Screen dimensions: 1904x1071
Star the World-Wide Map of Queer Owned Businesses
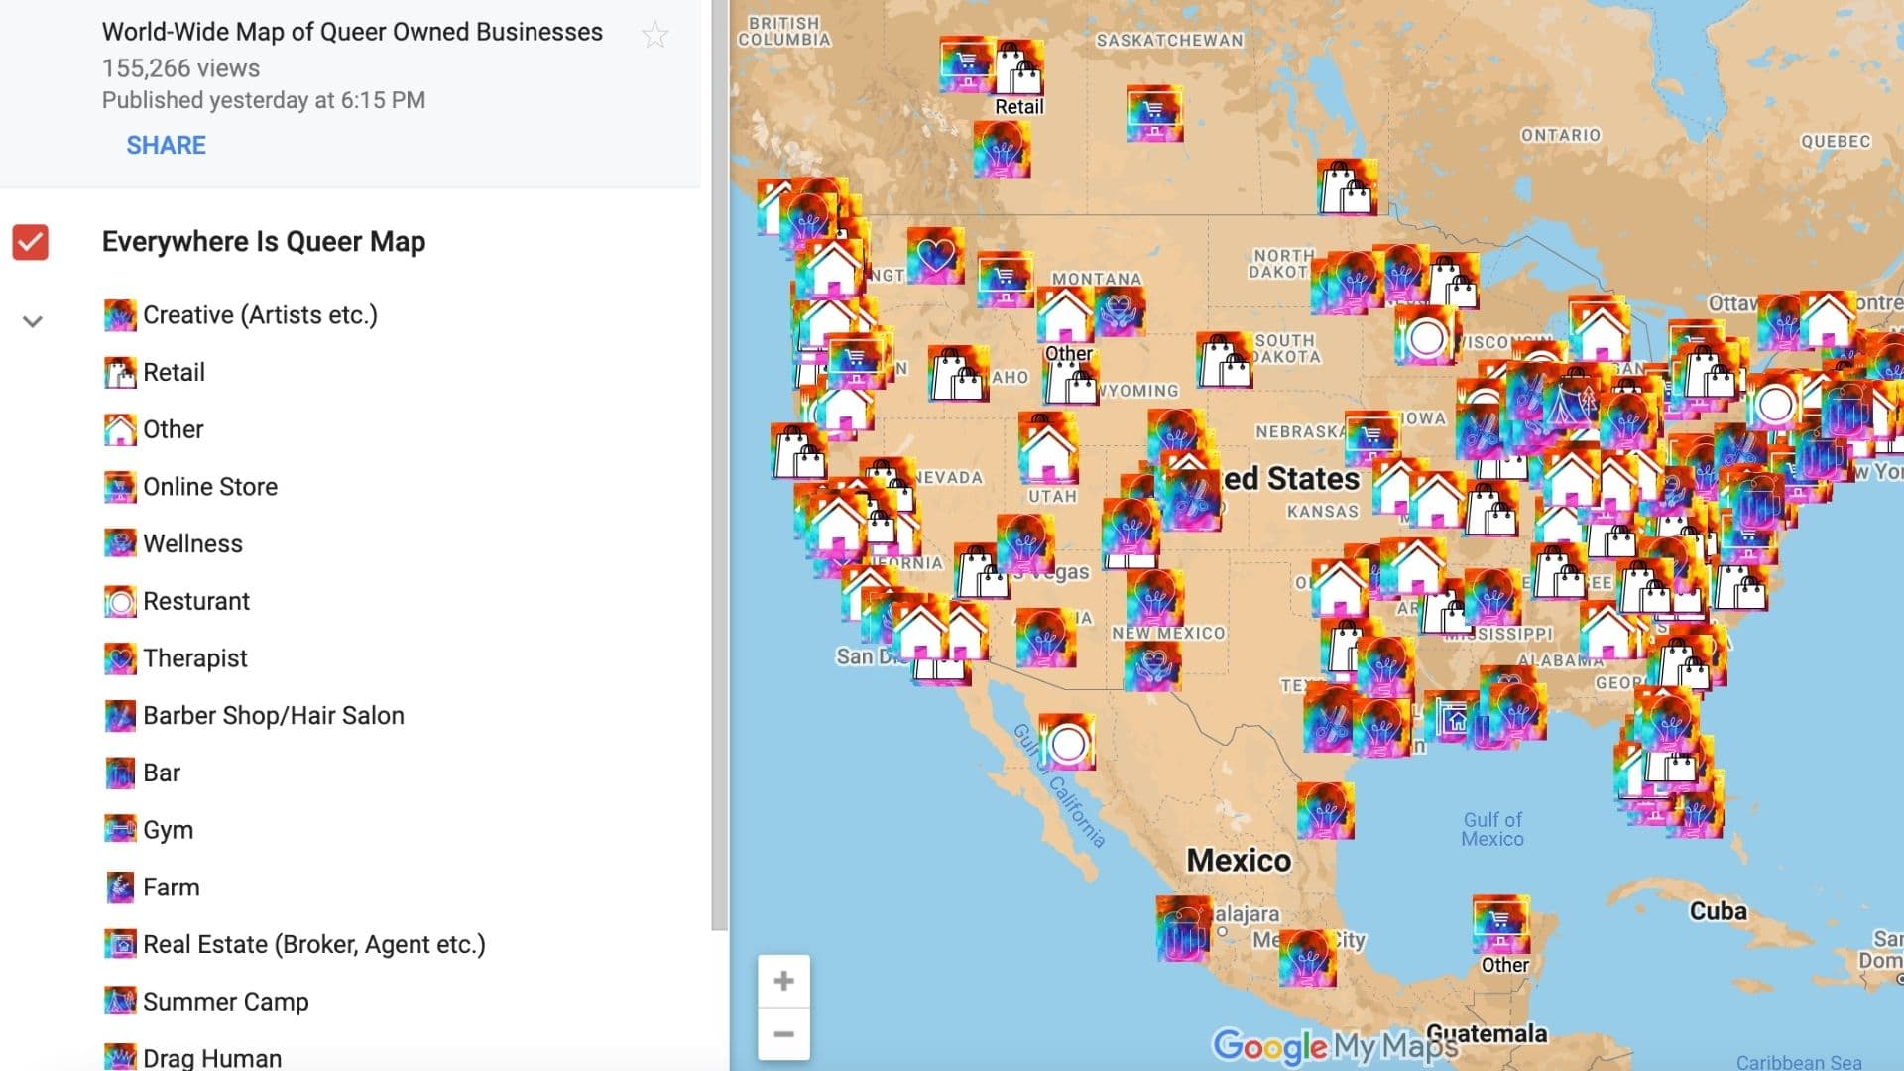[x=655, y=34]
